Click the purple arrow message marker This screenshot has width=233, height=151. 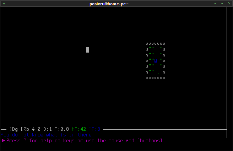(x=4, y=140)
